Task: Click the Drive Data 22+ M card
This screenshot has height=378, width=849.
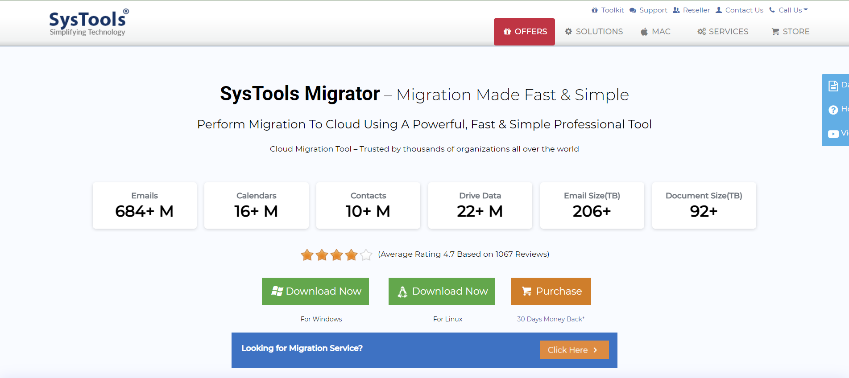Action: click(480, 205)
